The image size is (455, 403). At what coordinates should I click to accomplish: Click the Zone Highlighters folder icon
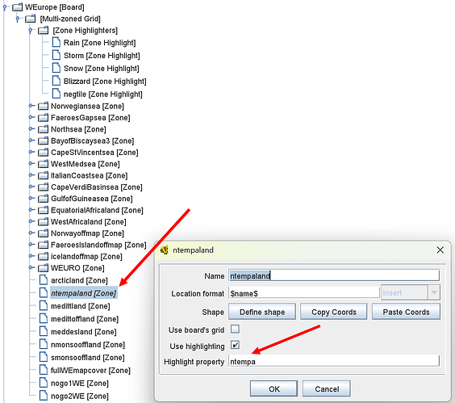(x=44, y=30)
